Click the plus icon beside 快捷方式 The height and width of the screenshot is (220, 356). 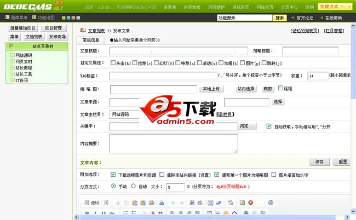[x=349, y=7]
